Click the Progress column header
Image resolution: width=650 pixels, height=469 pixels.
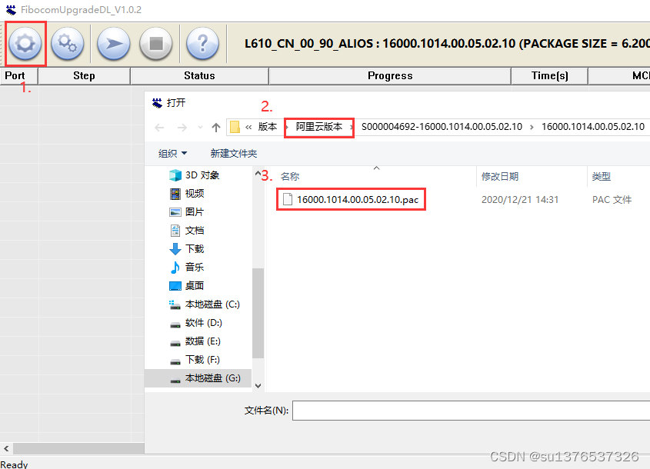point(390,76)
